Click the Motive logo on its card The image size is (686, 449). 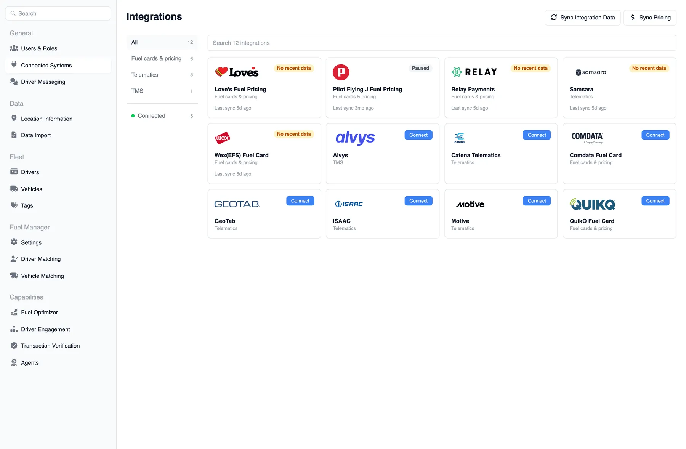470,204
